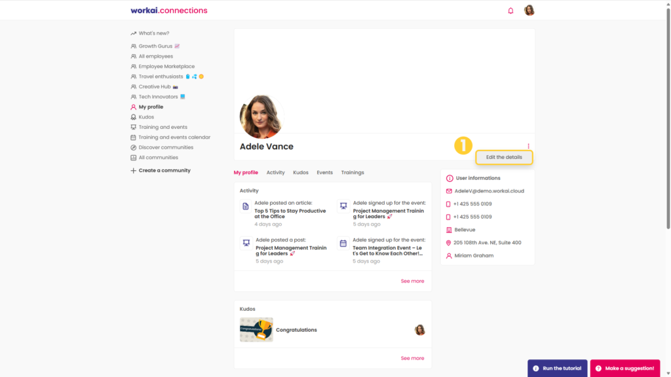The image size is (671, 377).
Task: Click the Bellevue office text
Action: tap(465, 230)
